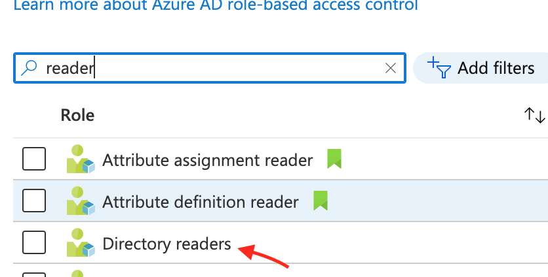The height and width of the screenshot is (277, 548).
Task: Clear the search text with the X
Action: 391,68
